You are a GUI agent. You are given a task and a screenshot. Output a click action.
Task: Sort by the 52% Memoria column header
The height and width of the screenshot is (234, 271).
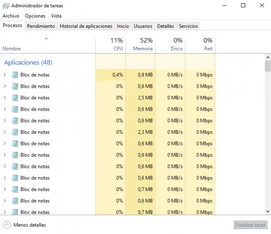pos(140,45)
